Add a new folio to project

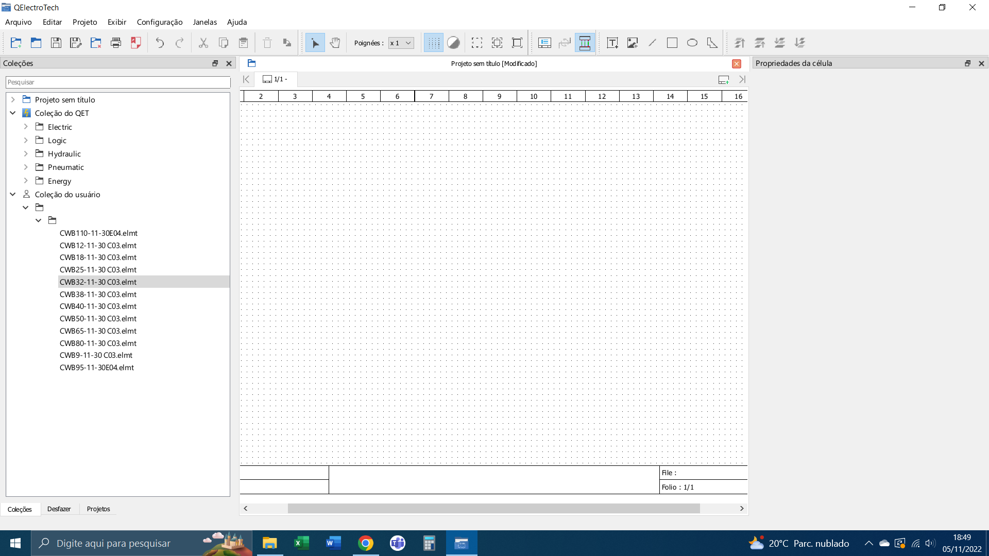[x=723, y=80]
